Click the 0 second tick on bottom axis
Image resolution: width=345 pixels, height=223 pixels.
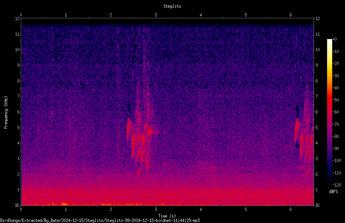(x=21, y=209)
